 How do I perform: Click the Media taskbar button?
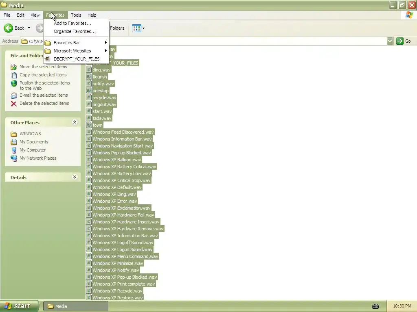tap(75, 306)
